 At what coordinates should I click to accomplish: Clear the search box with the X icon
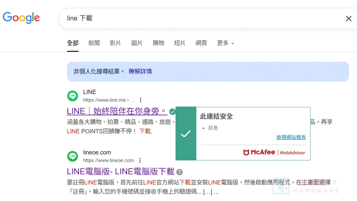point(348,19)
